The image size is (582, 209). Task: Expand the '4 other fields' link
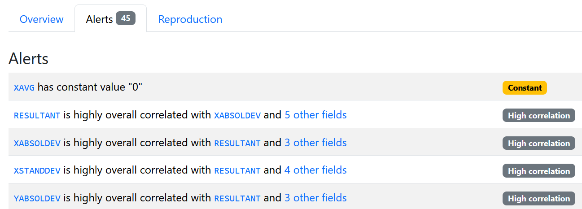[315, 170]
